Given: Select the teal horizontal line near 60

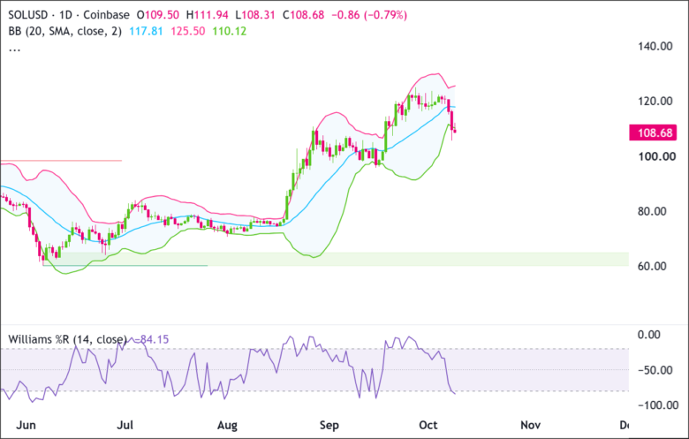Looking at the screenshot, I should point(125,265).
